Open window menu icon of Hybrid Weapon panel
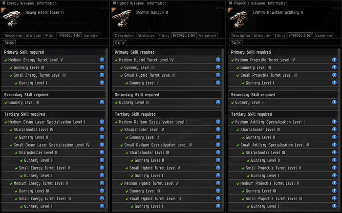 tap(114, 3)
